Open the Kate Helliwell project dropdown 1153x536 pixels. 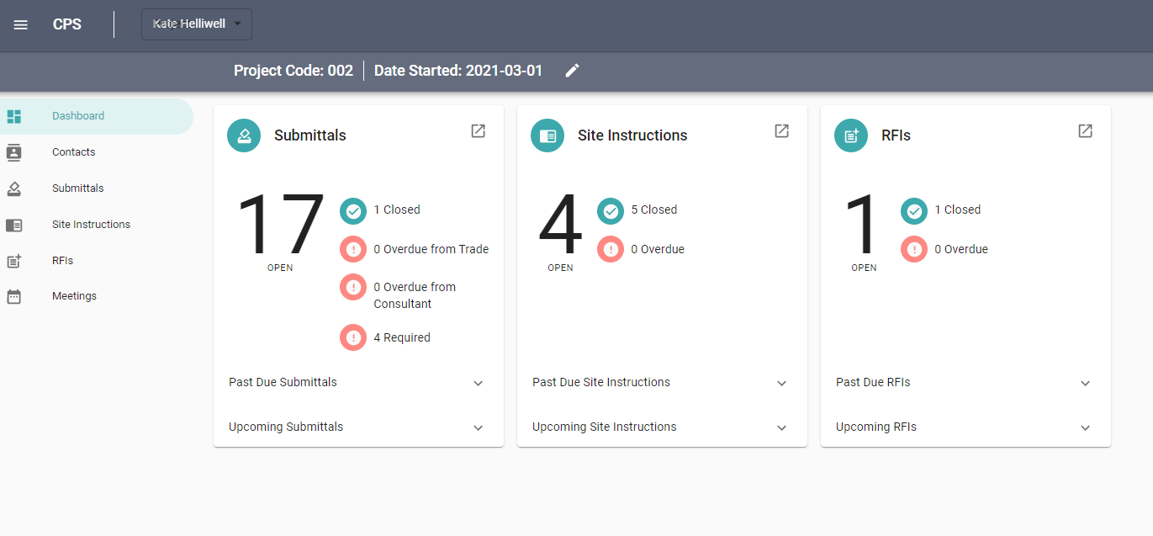[197, 24]
